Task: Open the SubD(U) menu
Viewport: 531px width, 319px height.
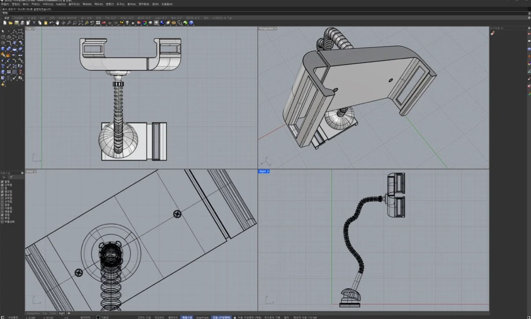Action: [x=61, y=4]
